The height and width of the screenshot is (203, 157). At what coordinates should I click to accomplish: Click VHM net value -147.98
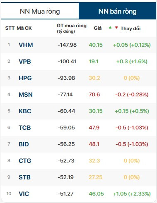67,45
